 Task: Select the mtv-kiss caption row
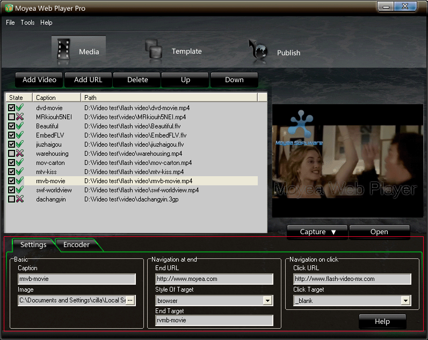46,172
